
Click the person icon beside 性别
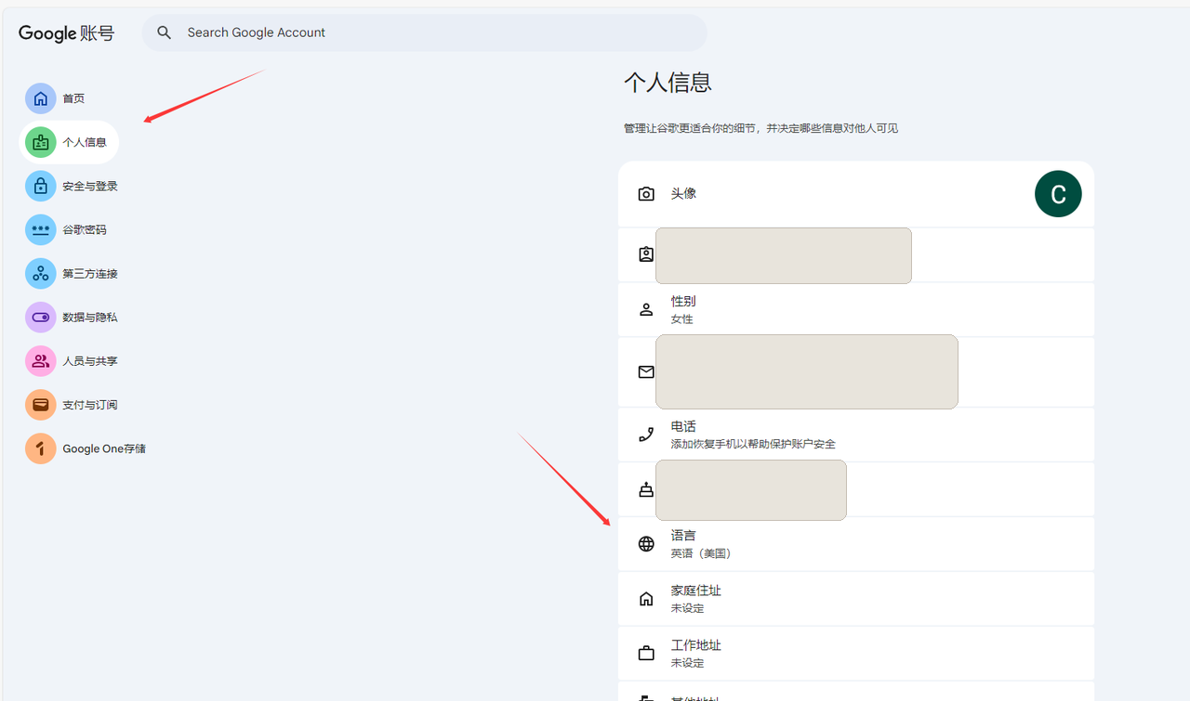click(x=646, y=310)
